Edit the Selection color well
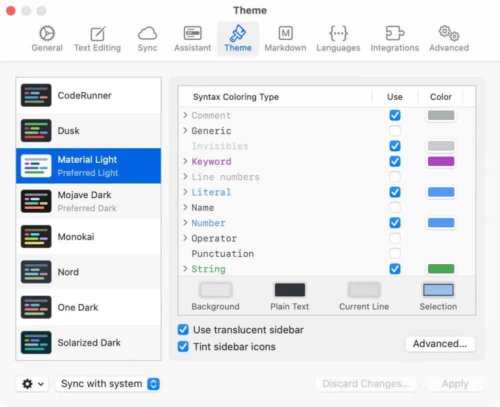 (438, 290)
